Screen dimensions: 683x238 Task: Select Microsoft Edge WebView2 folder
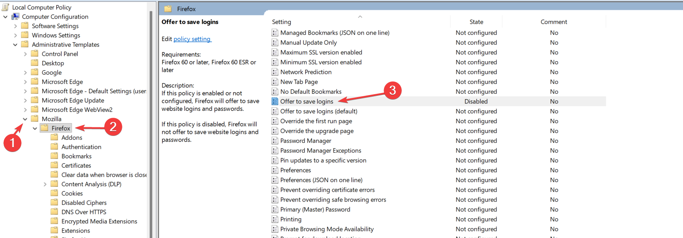point(77,109)
